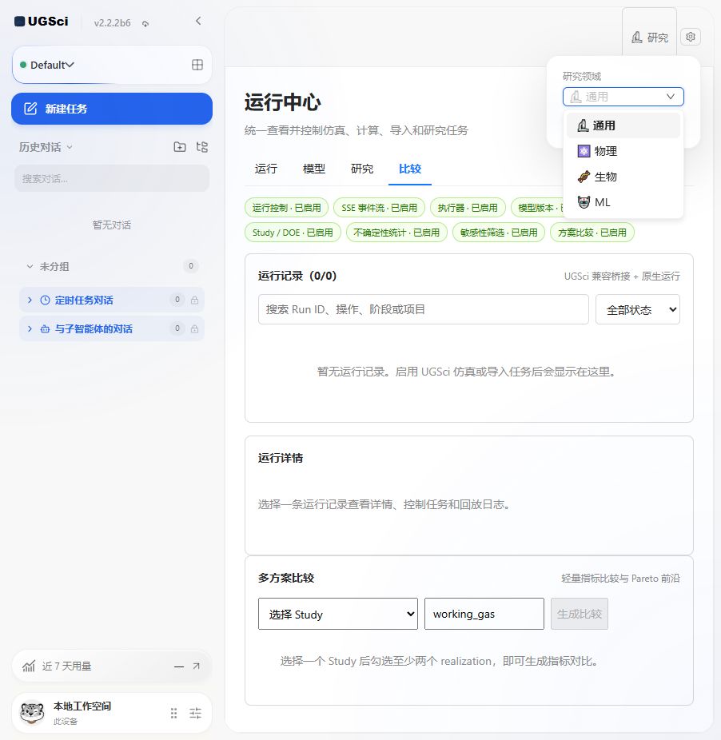Click the new folder icon in history header
This screenshot has width=721, height=740.
tap(179, 147)
